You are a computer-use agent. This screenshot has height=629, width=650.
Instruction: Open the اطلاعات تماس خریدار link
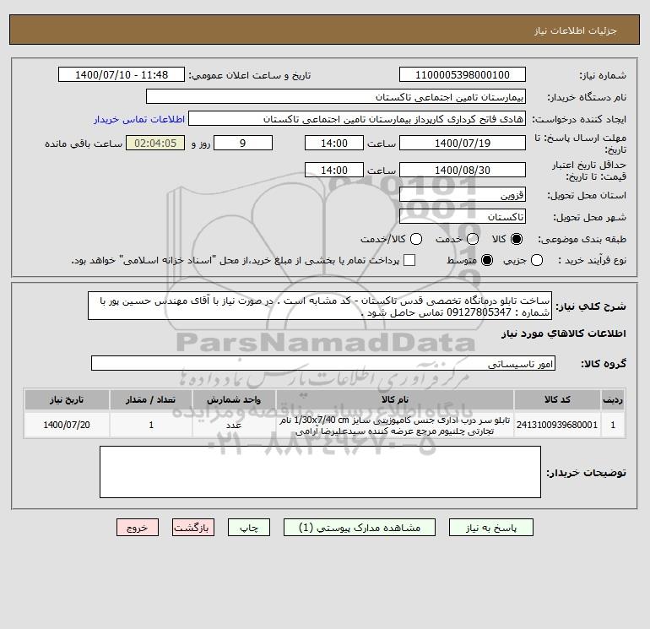pyautogui.click(x=139, y=119)
